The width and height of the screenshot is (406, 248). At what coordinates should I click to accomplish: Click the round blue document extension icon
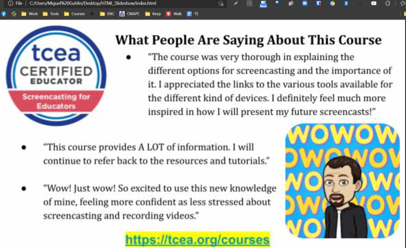pyautogui.click(x=346, y=4)
